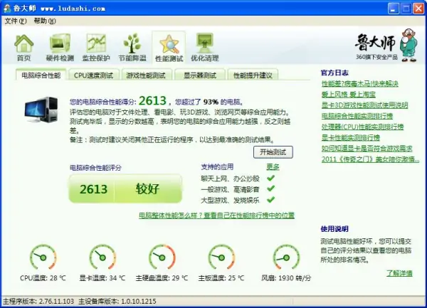Click 主设备库版本: 1.0.10.1215 in status bar
427x308 pixels.
coord(117,301)
